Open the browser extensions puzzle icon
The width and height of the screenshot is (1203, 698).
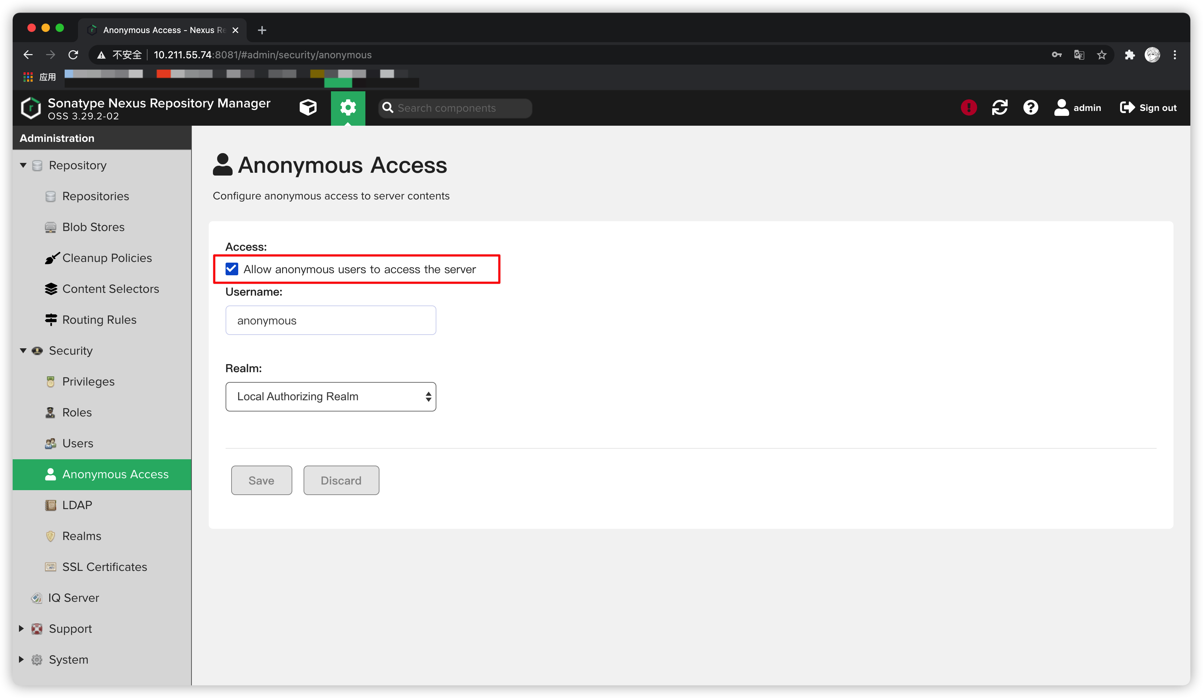click(x=1130, y=55)
